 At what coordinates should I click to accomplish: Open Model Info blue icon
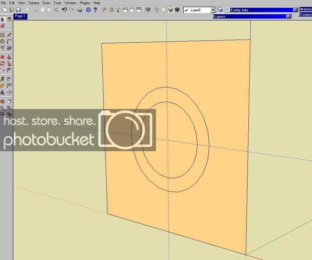pos(88,10)
